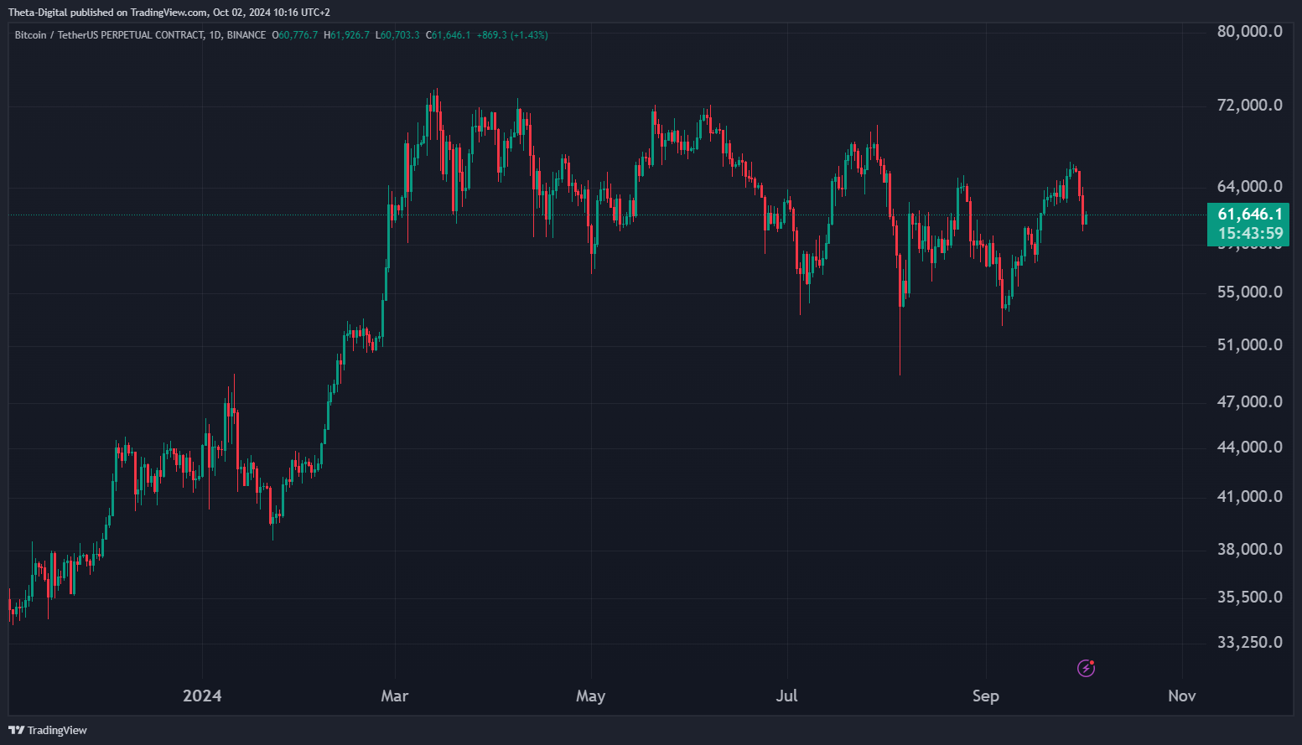Click the 35,500.0 price axis label
Image resolution: width=1302 pixels, height=745 pixels.
1249,598
